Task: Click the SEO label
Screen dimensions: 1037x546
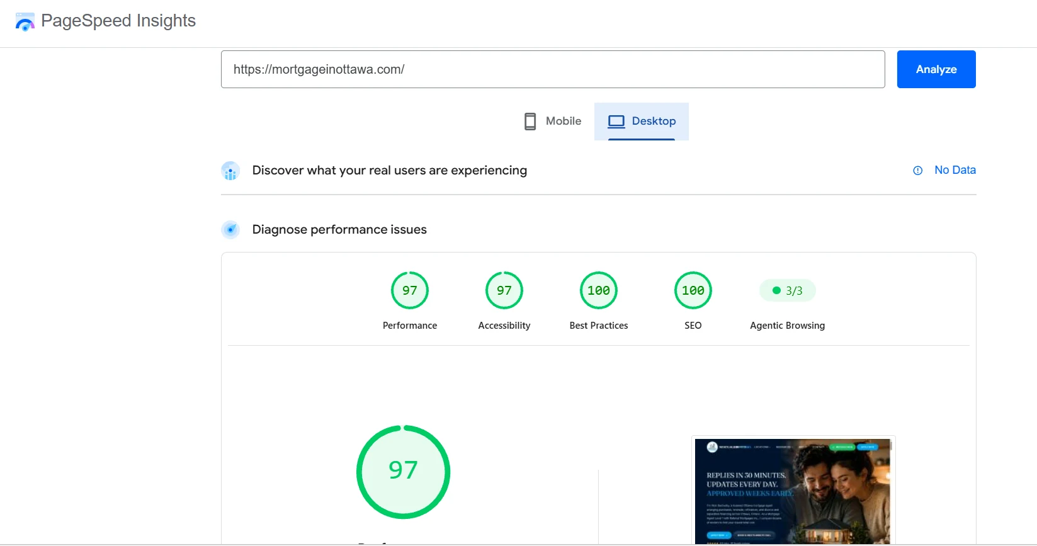Action: 693,326
